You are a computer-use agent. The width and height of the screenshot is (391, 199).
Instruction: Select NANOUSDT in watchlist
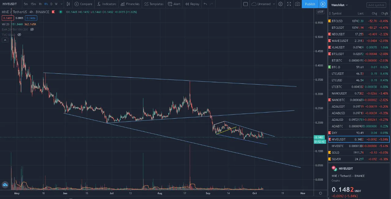point(359,93)
